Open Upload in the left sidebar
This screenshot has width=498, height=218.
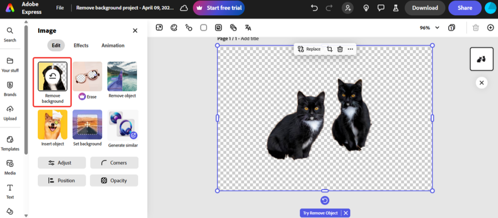click(10, 113)
